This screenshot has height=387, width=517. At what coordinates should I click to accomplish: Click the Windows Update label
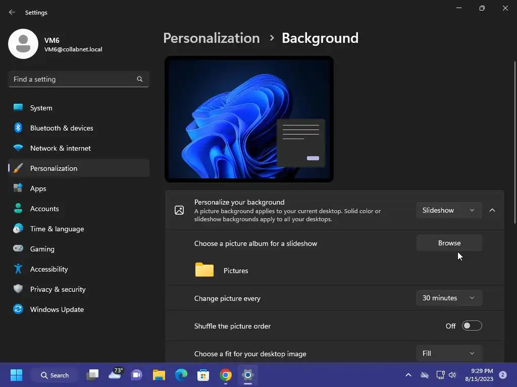coord(57,309)
